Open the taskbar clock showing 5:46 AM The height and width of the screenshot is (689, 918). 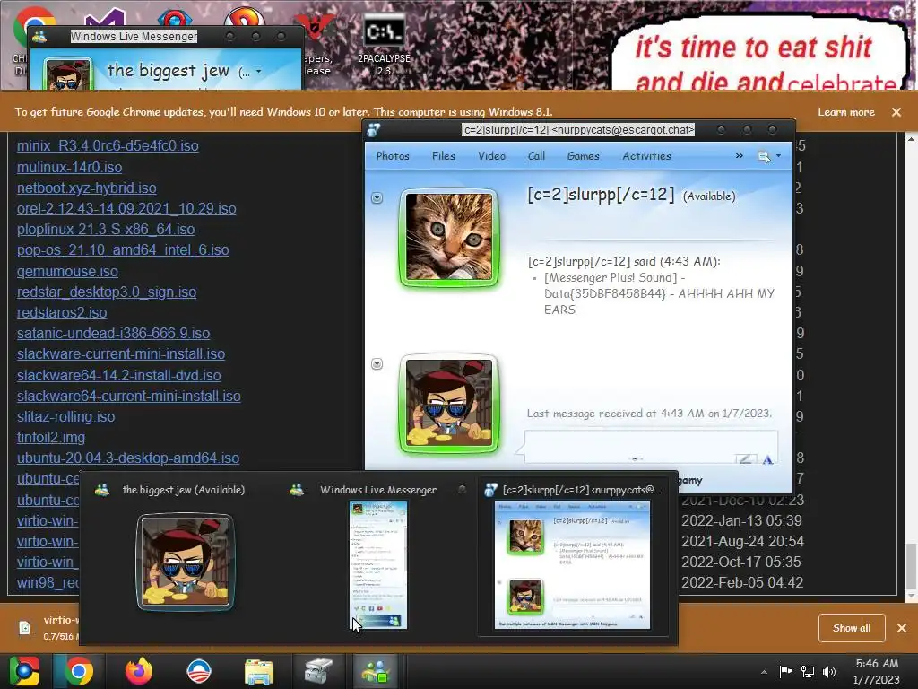click(x=877, y=671)
